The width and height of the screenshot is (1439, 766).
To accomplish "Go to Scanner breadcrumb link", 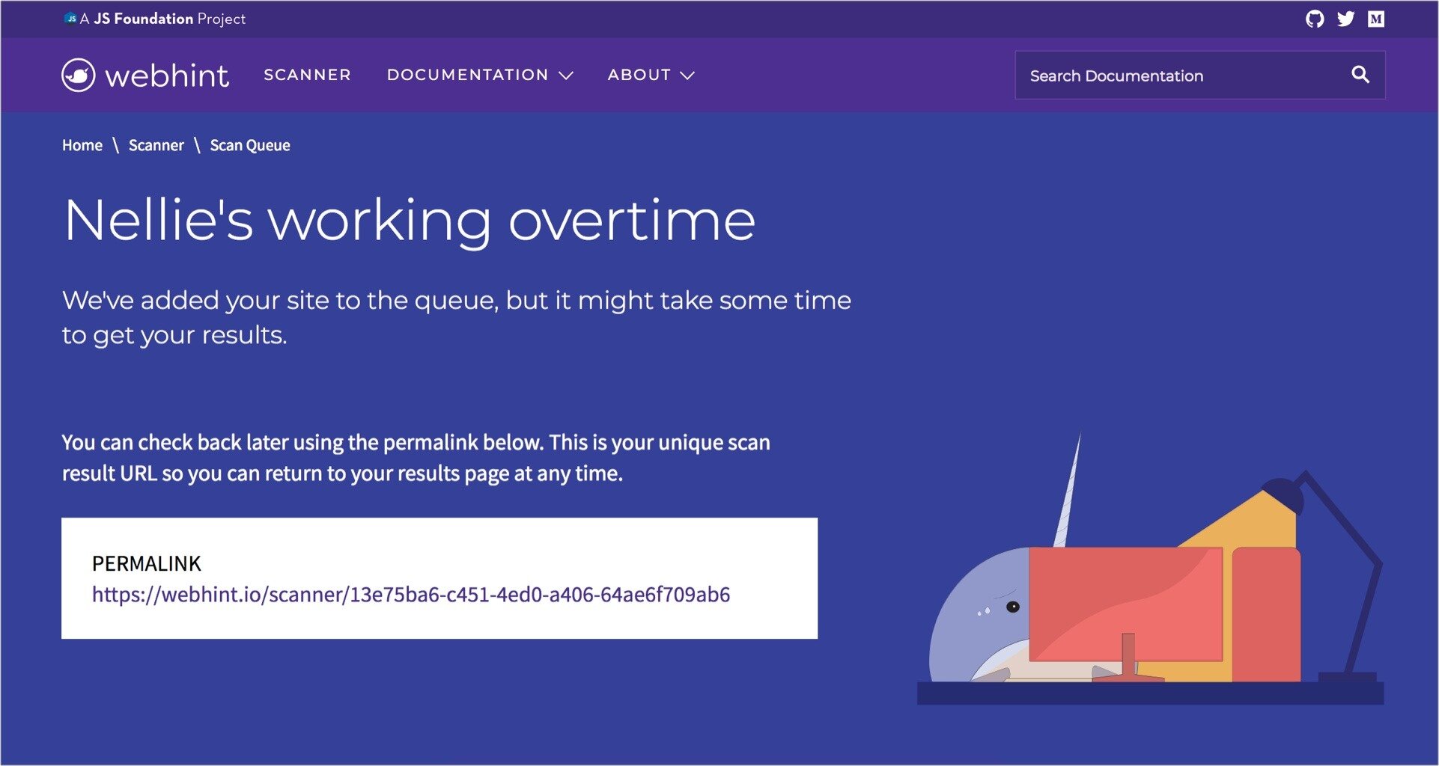I will tap(156, 145).
